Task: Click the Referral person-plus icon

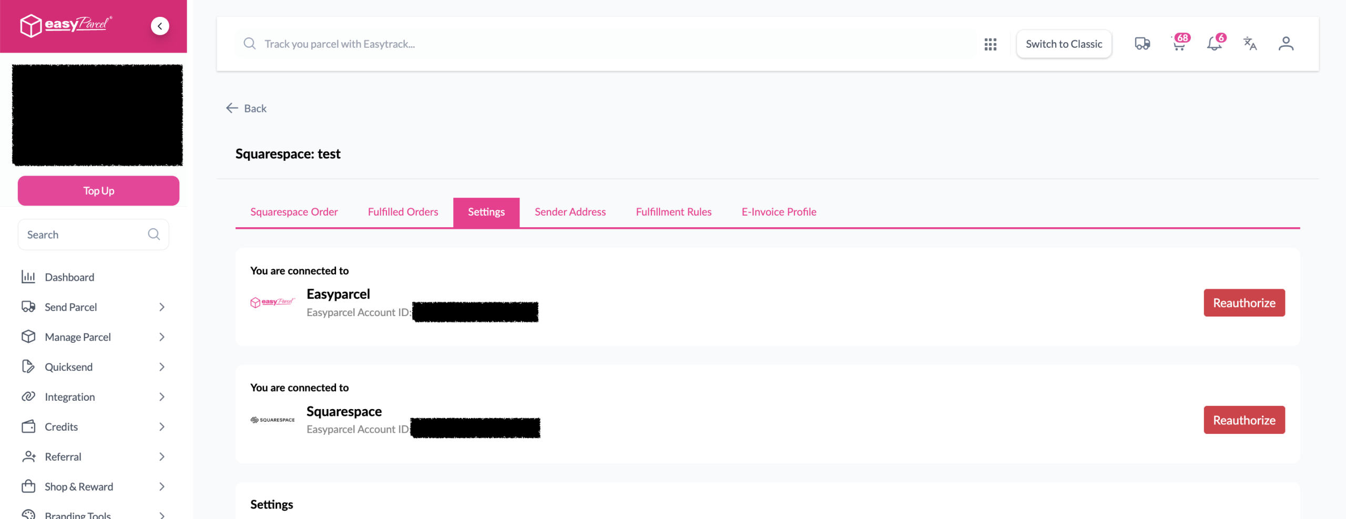Action: (x=28, y=456)
